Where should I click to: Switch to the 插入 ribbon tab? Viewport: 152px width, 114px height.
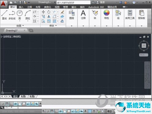21,7
